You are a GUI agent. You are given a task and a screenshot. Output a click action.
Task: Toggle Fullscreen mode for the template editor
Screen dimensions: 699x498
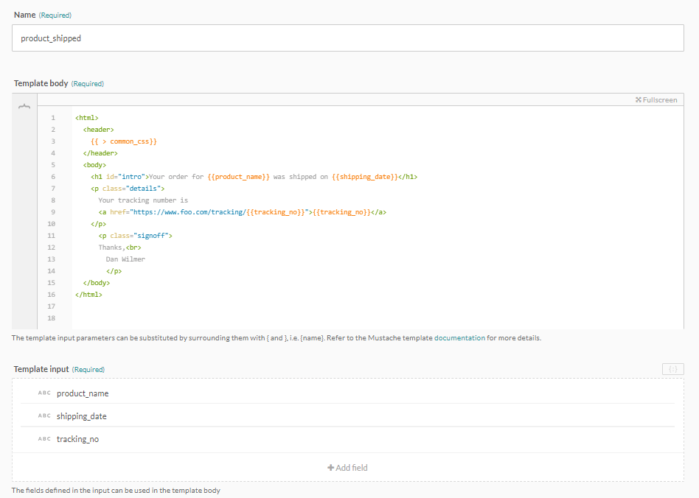point(656,99)
